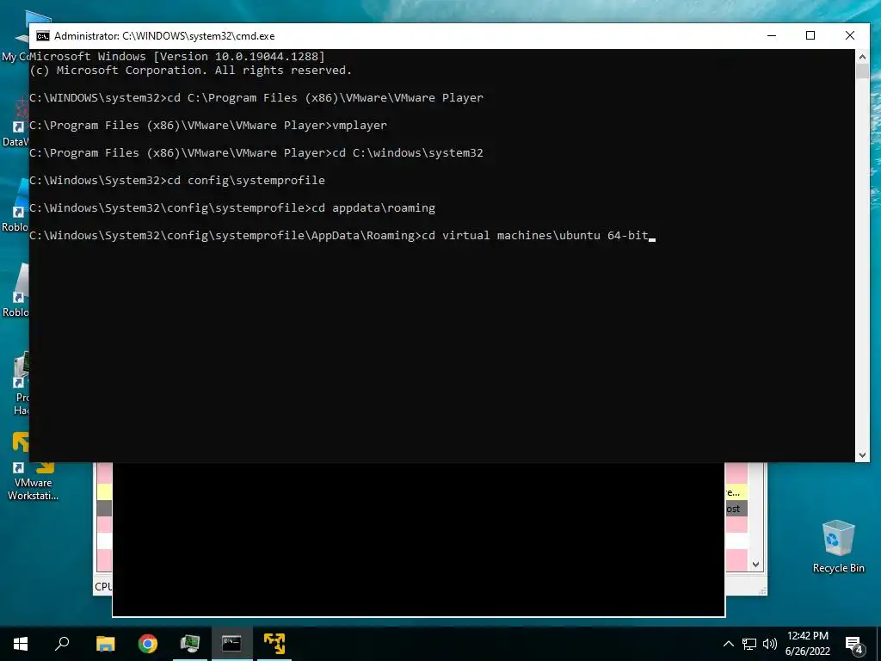
Task: Click 'cd appdata\roaming' command line
Action: tap(373, 208)
